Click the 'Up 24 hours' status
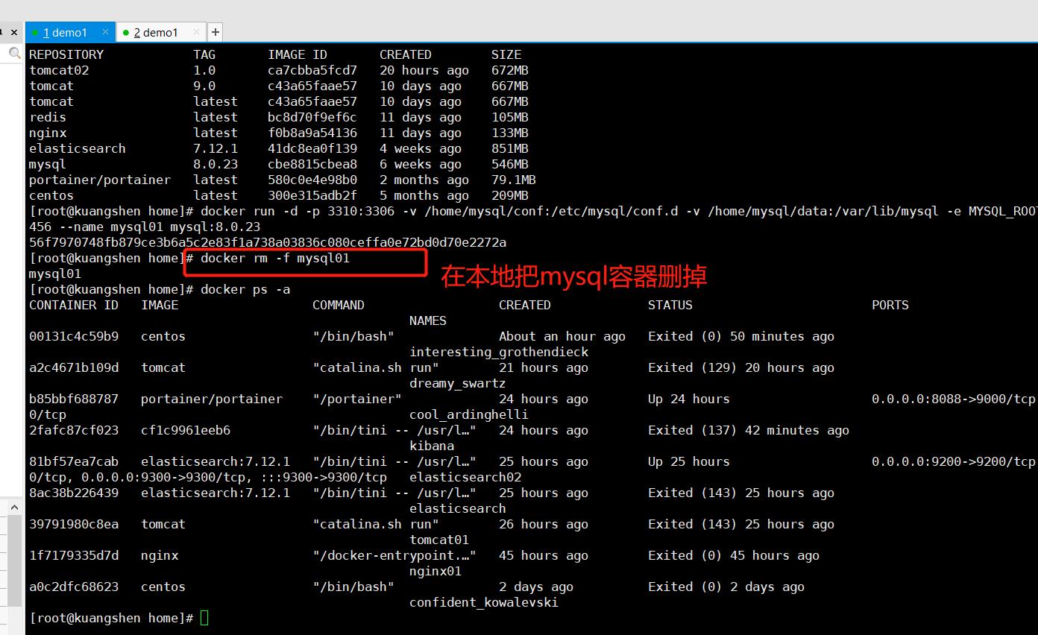Image resolution: width=1038 pixels, height=635 pixels. pos(689,399)
